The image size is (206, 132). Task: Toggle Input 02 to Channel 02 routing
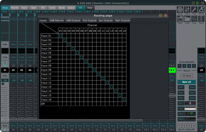coord(65,40)
